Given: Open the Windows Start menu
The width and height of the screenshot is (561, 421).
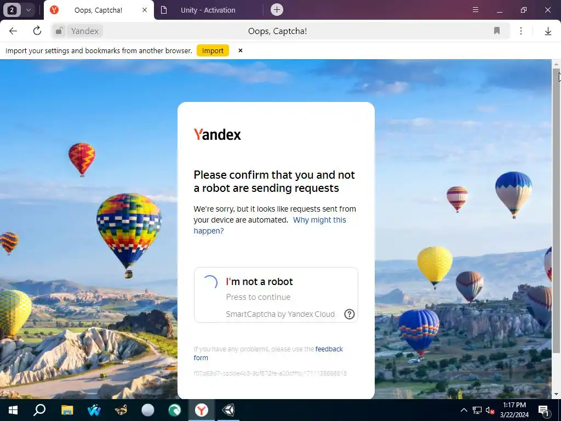Looking at the screenshot, I should [13, 410].
